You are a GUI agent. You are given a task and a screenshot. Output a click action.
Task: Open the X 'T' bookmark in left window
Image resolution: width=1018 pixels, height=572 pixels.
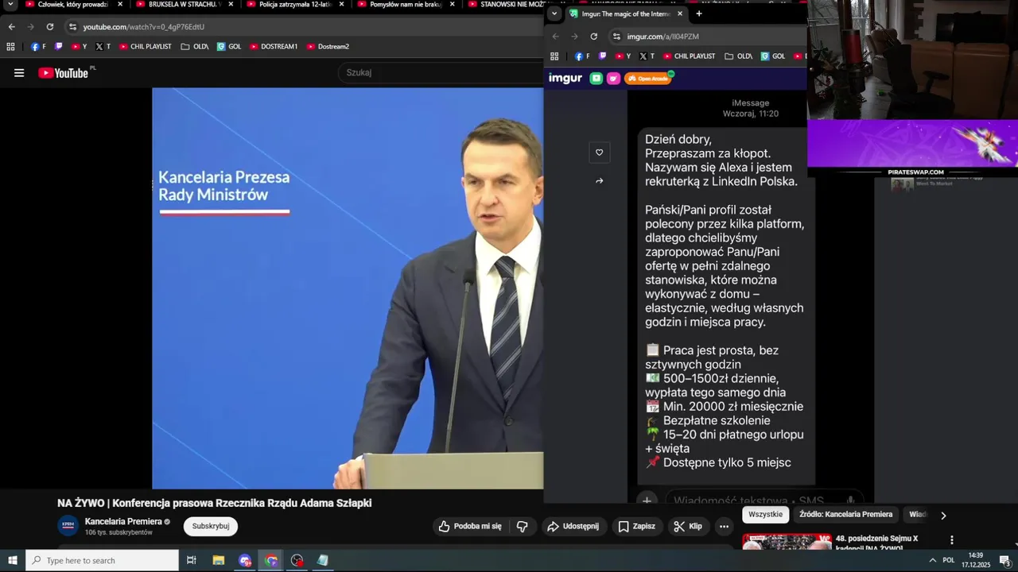(103, 47)
